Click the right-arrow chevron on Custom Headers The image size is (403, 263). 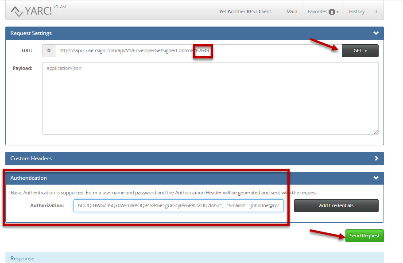coord(376,158)
